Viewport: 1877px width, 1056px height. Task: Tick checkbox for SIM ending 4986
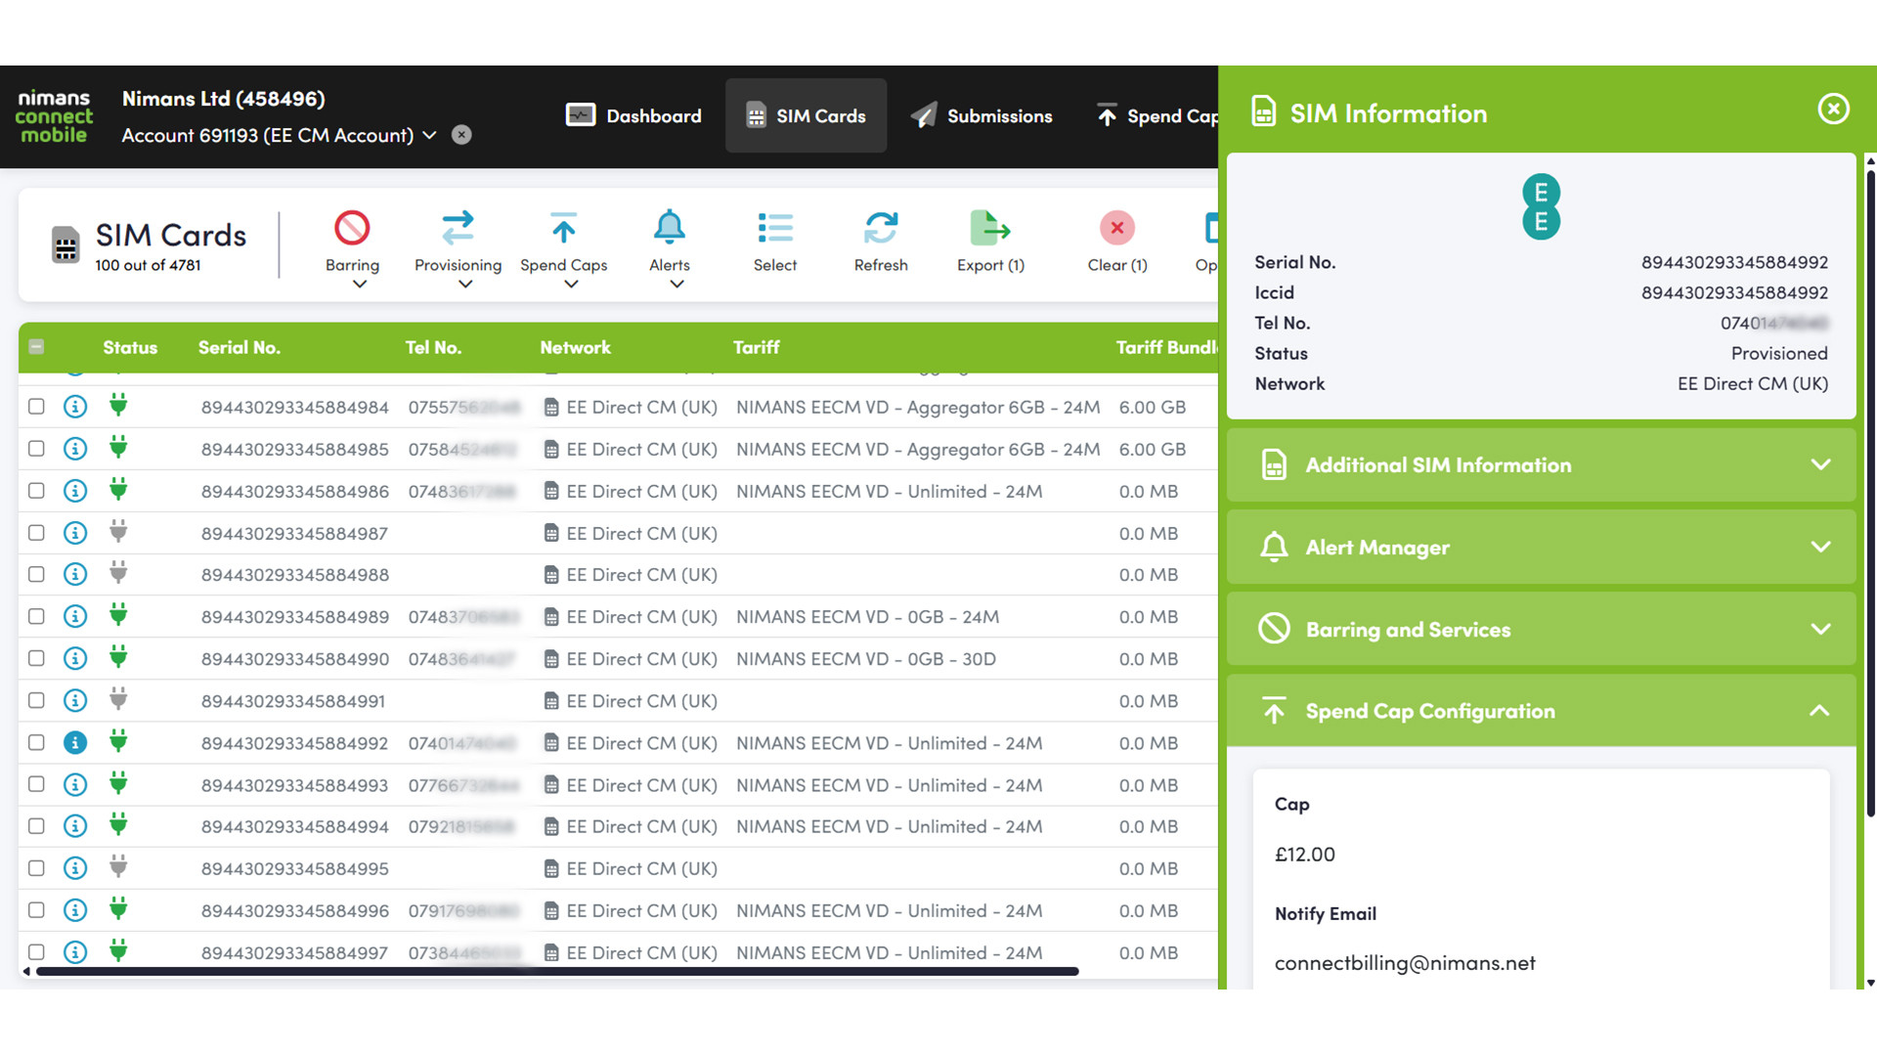point(36,491)
